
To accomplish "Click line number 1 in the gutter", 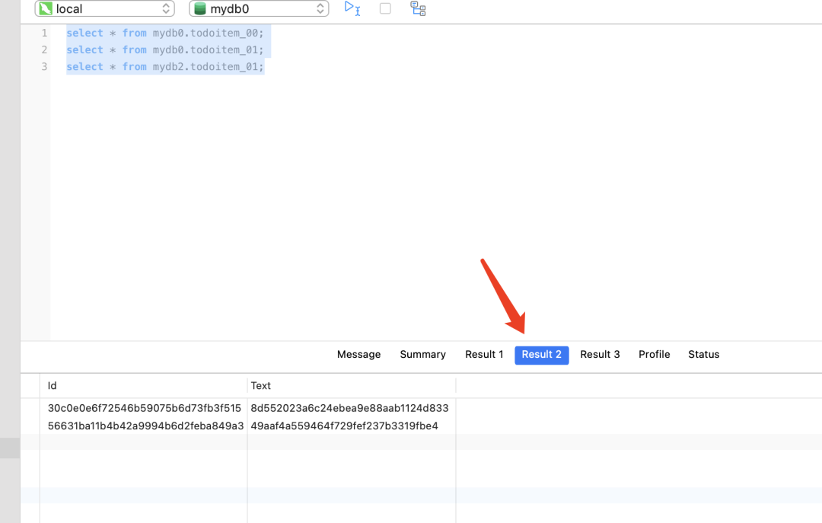I will point(44,33).
